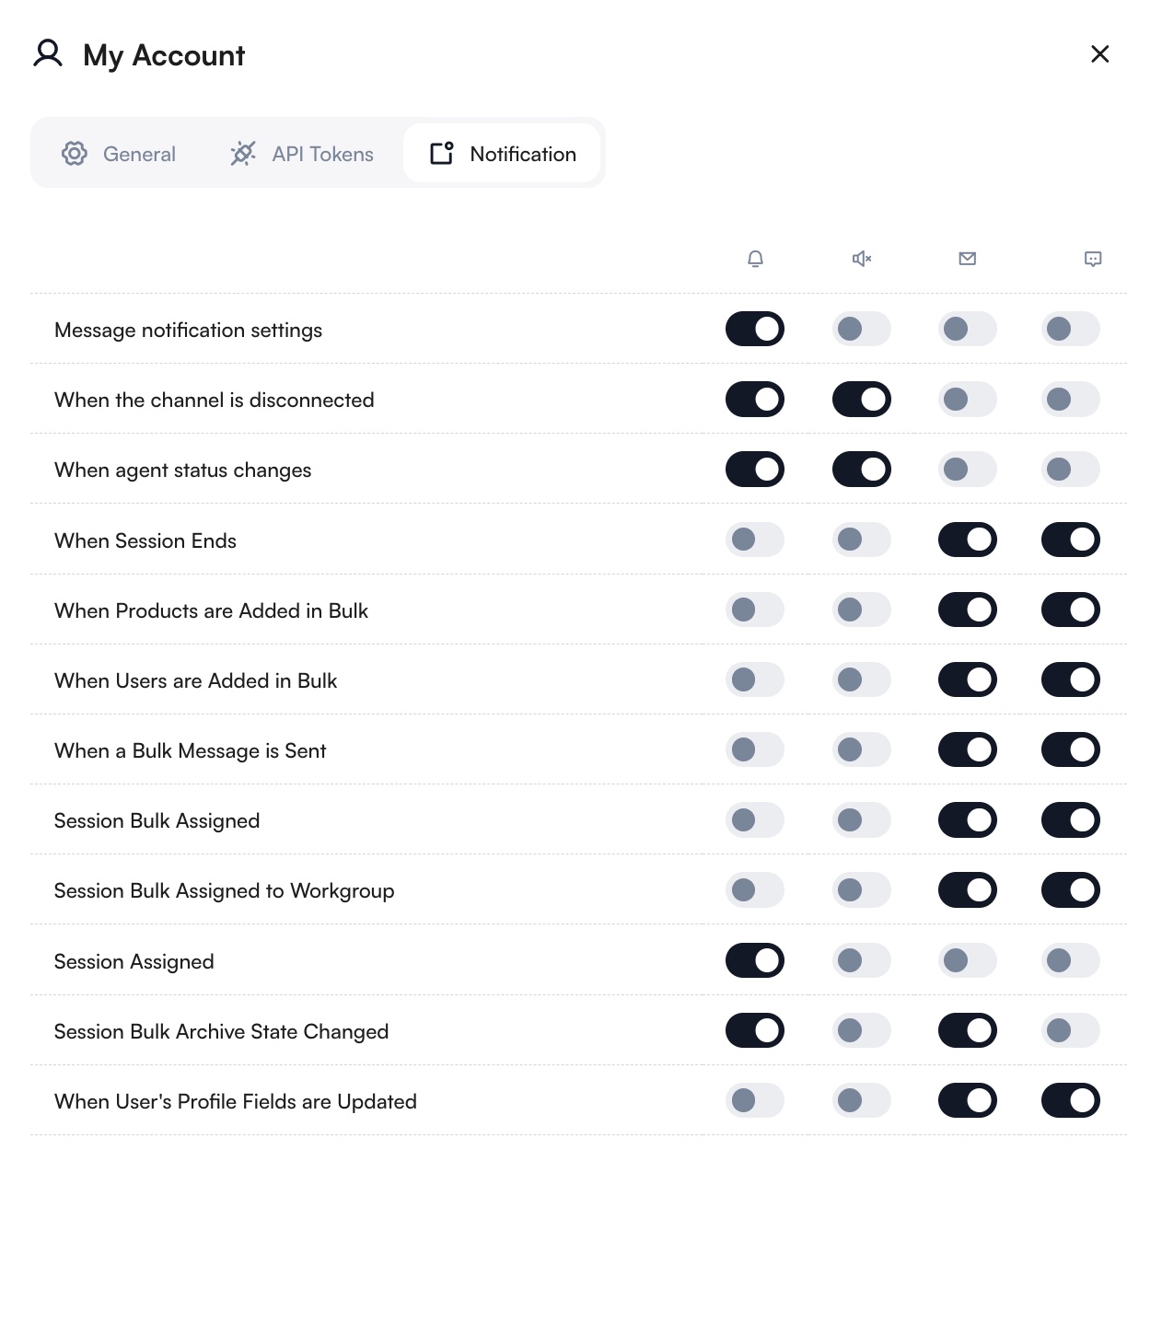
Task: Disable bell alert for Message notification settings
Action: pyautogui.click(x=755, y=329)
